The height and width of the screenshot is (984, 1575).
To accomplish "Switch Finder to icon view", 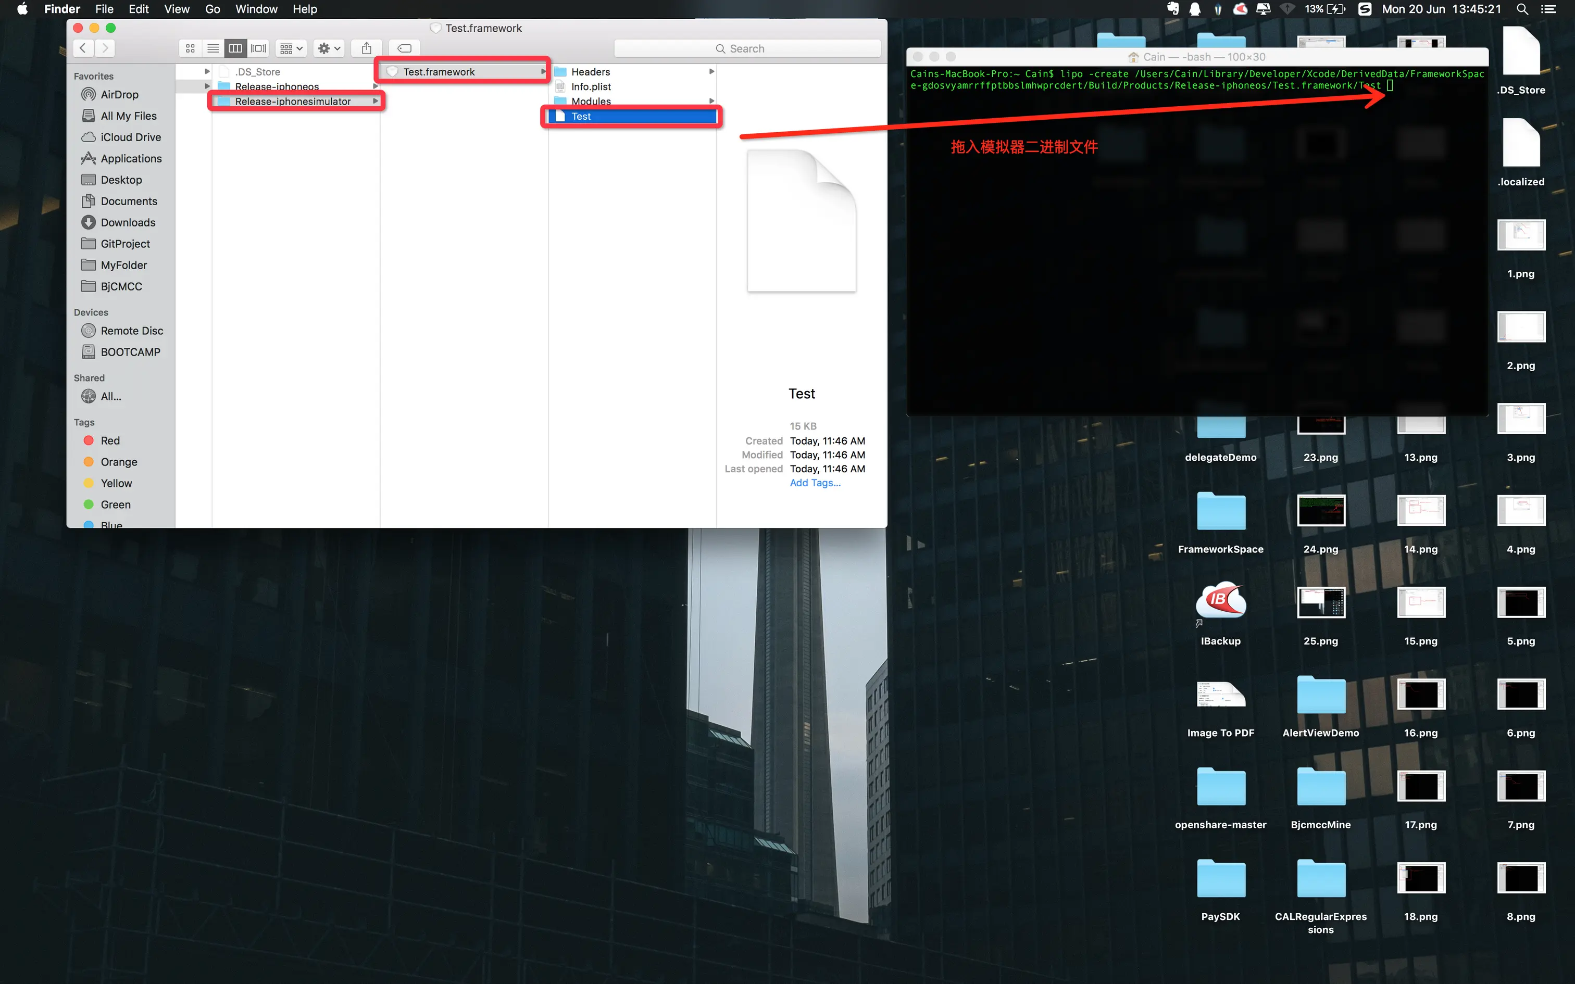I will click(190, 48).
